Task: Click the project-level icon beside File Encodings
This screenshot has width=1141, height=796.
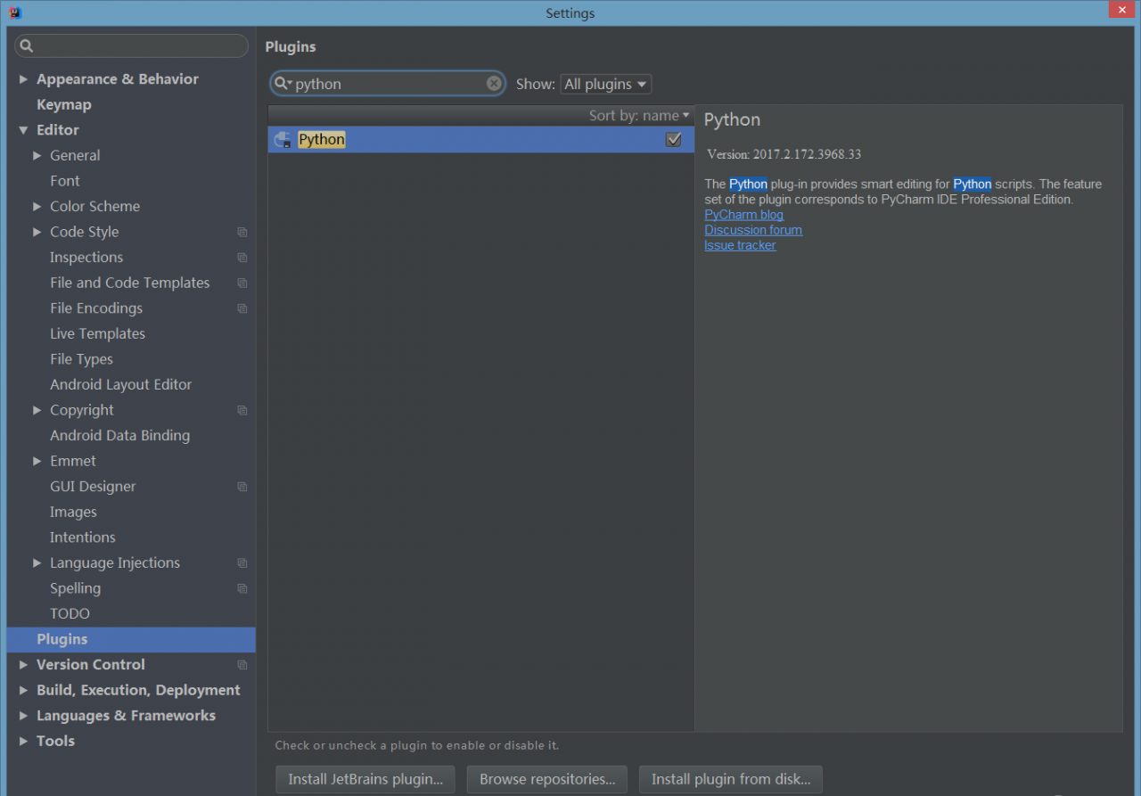Action: click(242, 308)
